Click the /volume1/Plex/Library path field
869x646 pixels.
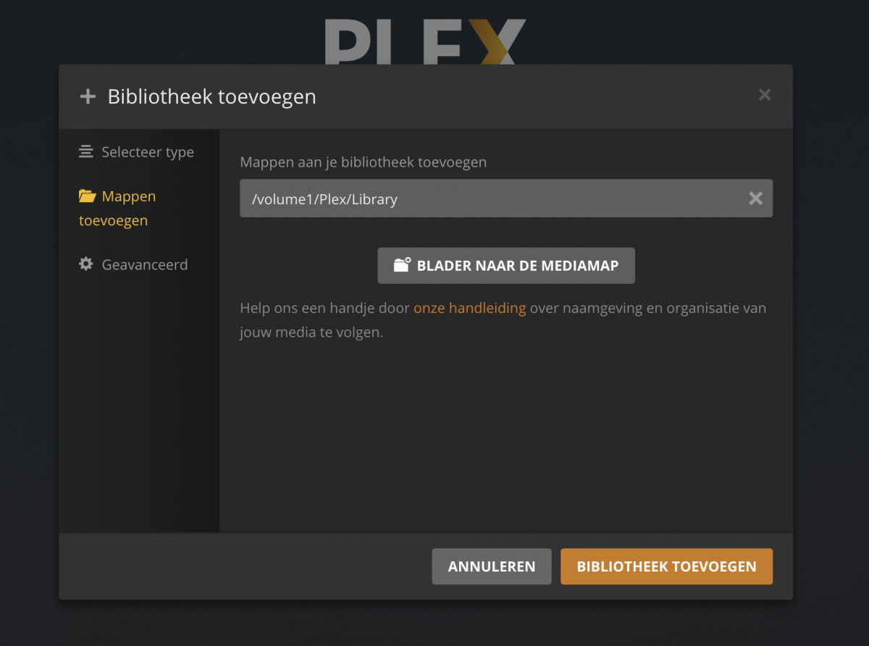point(506,198)
